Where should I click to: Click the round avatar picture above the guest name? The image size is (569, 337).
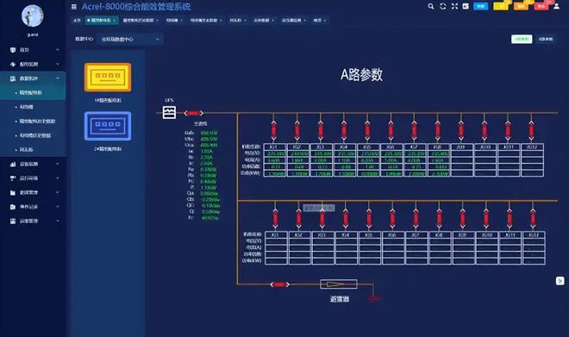tap(32, 16)
